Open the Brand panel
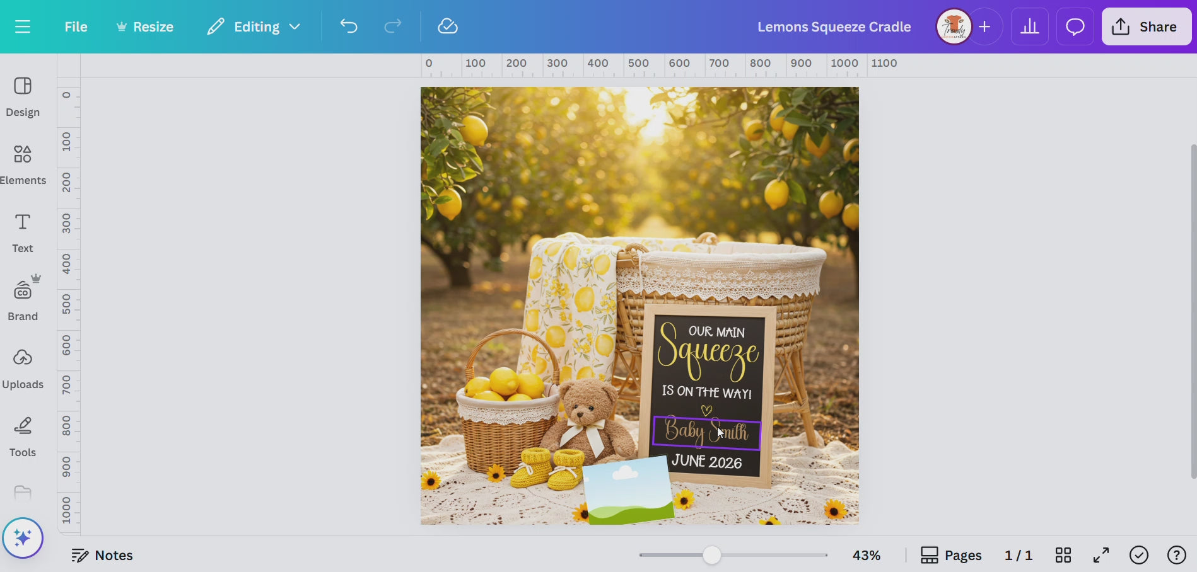This screenshot has width=1197, height=572. [x=23, y=300]
